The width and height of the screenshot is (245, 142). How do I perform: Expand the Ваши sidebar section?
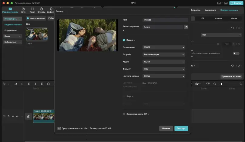[x=12, y=36]
